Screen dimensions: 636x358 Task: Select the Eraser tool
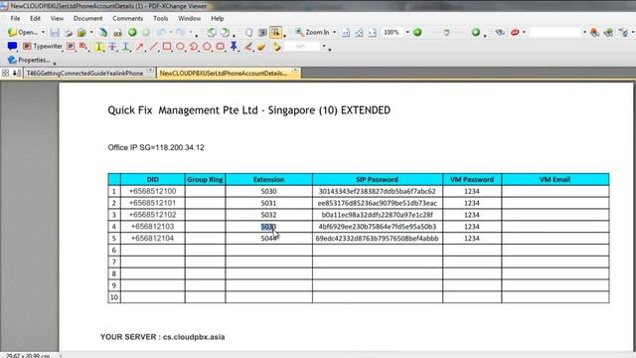262,47
